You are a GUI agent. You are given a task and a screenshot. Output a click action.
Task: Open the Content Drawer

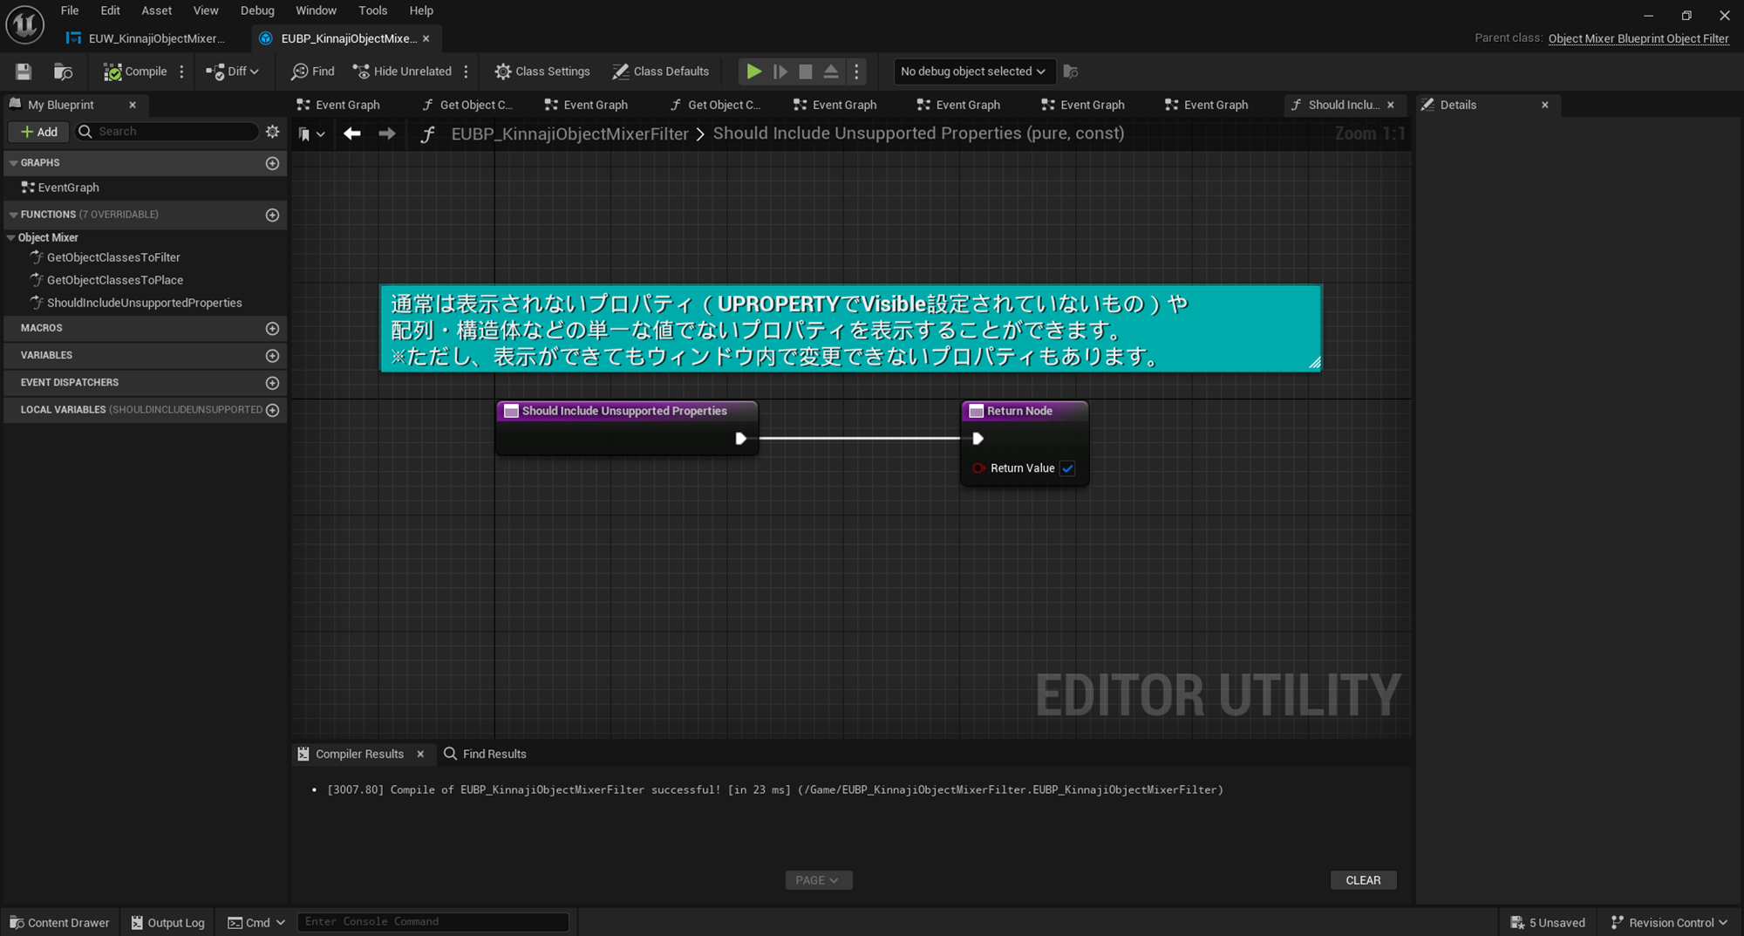[59, 922]
